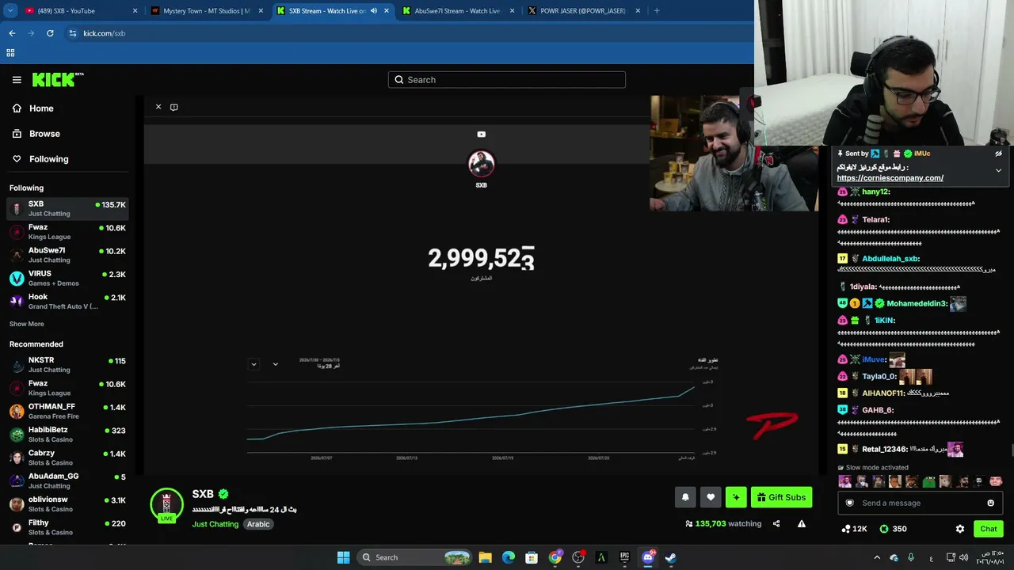The height and width of the screenshot is (570, 1014).
Task: Open the VIRUS channel
Action: pos(67,278)
